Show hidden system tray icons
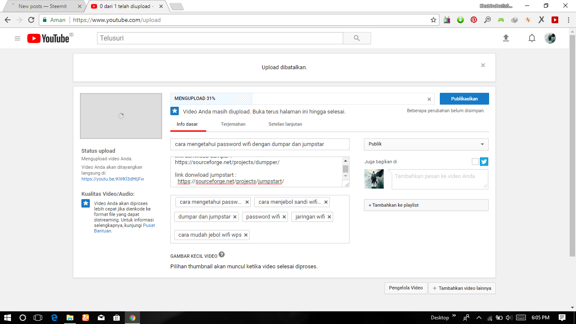The height and width of the screenshot is (324, 576). (479, 318)
